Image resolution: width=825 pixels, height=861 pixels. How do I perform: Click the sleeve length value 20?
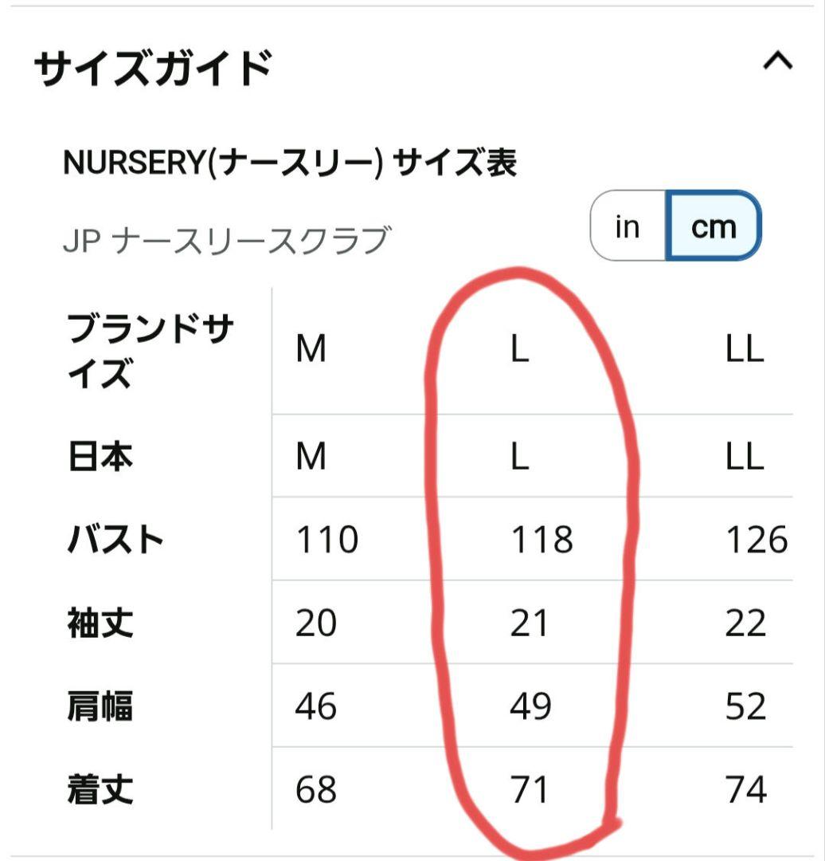pos(316,623)
